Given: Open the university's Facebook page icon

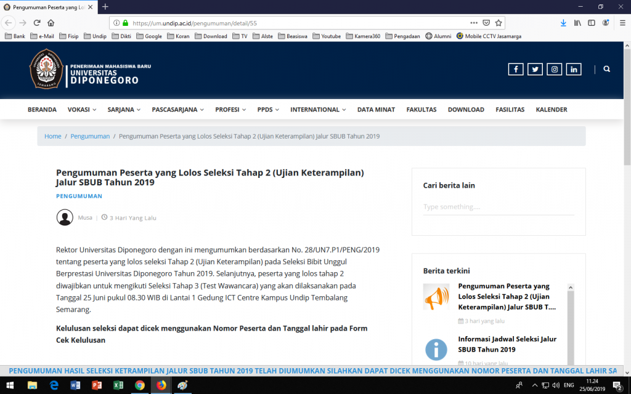Looking at the screenshot, I should [515, 69].
